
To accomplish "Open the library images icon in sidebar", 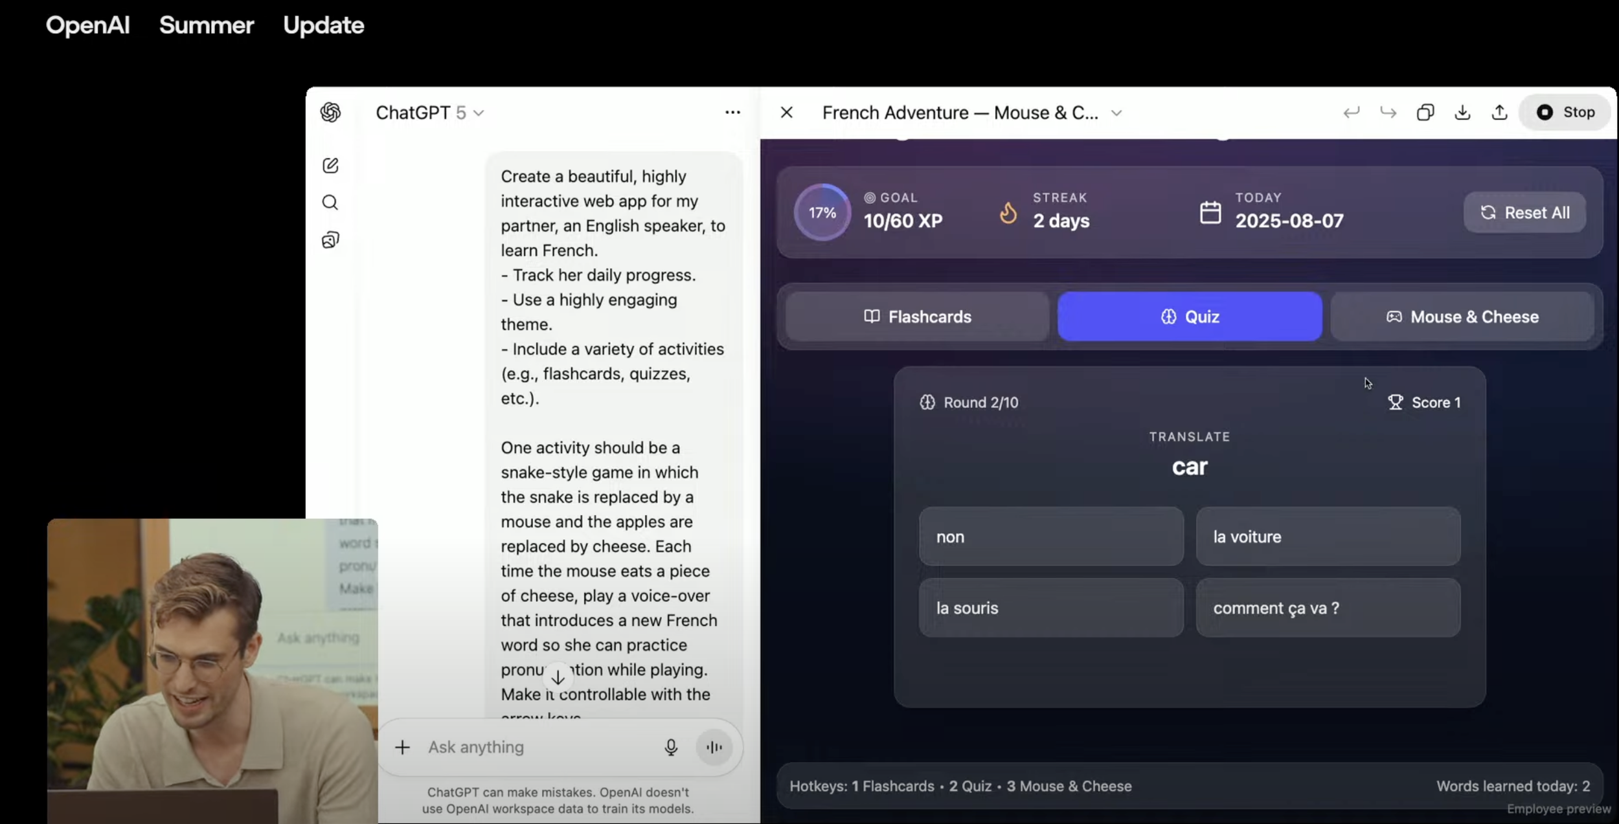I will pyautogui.click(x=330, y=240).
